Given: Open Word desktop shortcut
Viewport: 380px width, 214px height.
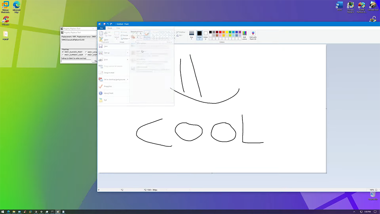Looking at the screenshot, I should click(x=339, y=6).
